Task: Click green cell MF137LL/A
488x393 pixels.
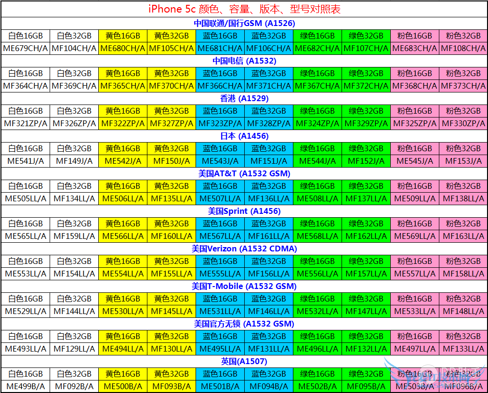Action: coord(366,198)
